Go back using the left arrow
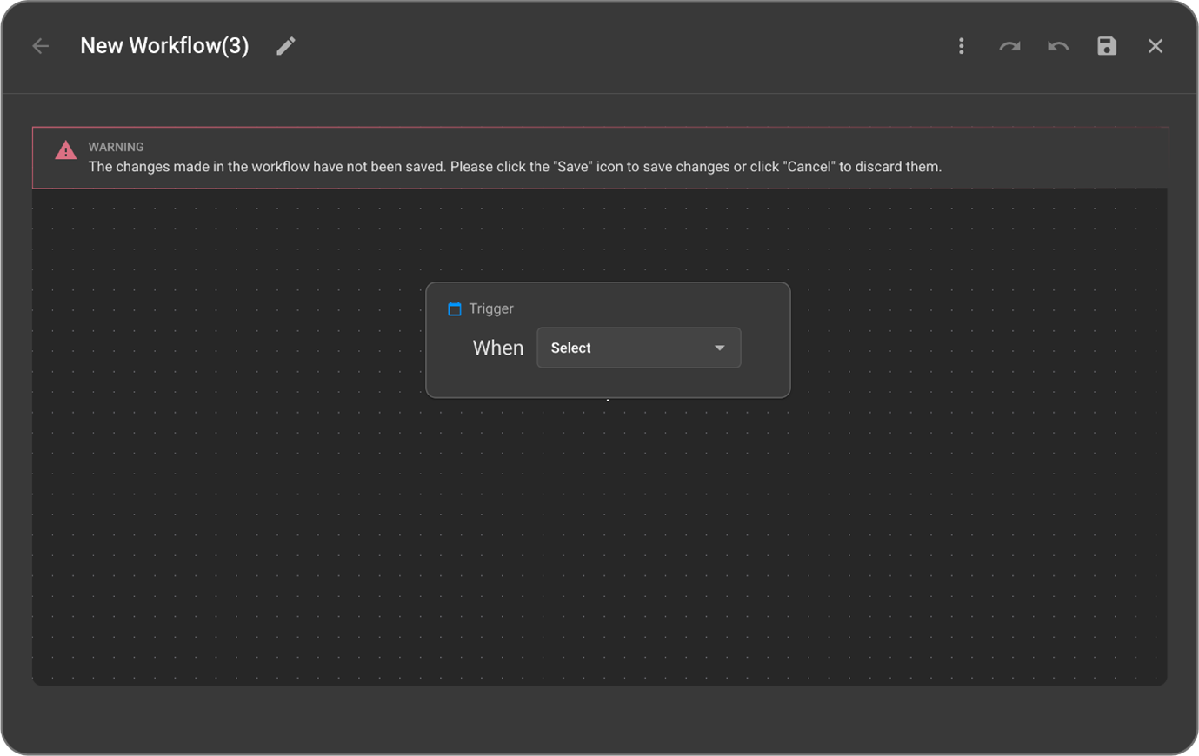 pos(41,46)
